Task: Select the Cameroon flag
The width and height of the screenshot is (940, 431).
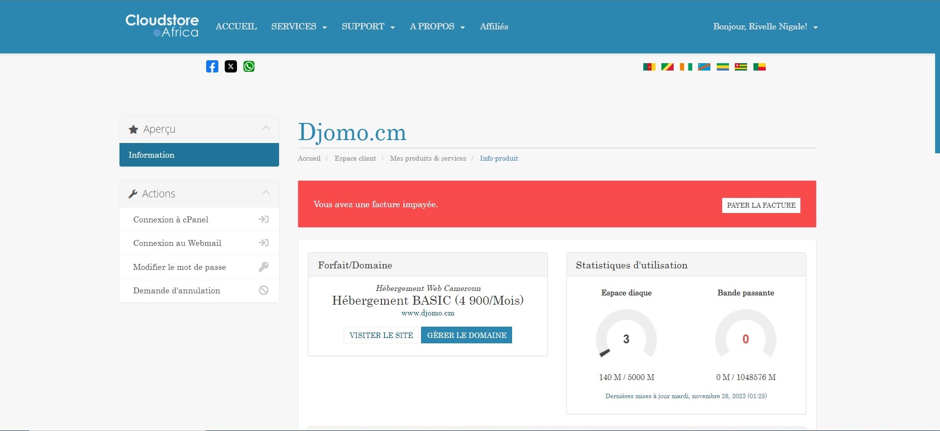Action: (x=649, y=67)
